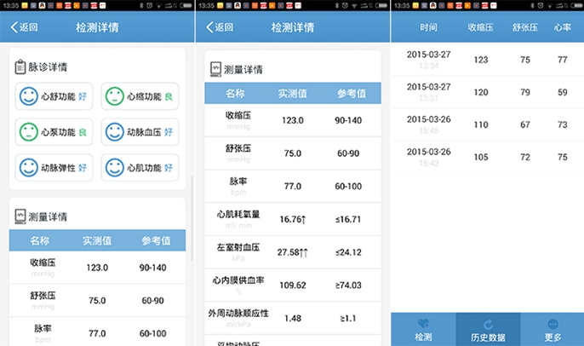Open the 2015-03-26 15:45 history record
This screenshot has width=584, height=346.
click(487, 124)
